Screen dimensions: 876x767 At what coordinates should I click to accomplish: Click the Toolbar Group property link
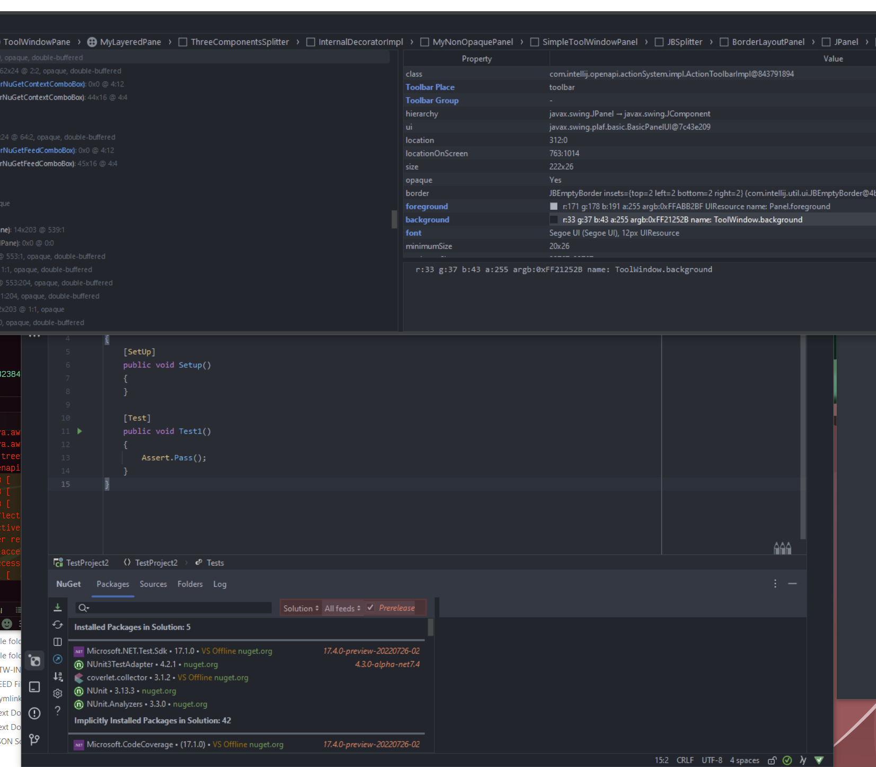click(x=432, y=100)
